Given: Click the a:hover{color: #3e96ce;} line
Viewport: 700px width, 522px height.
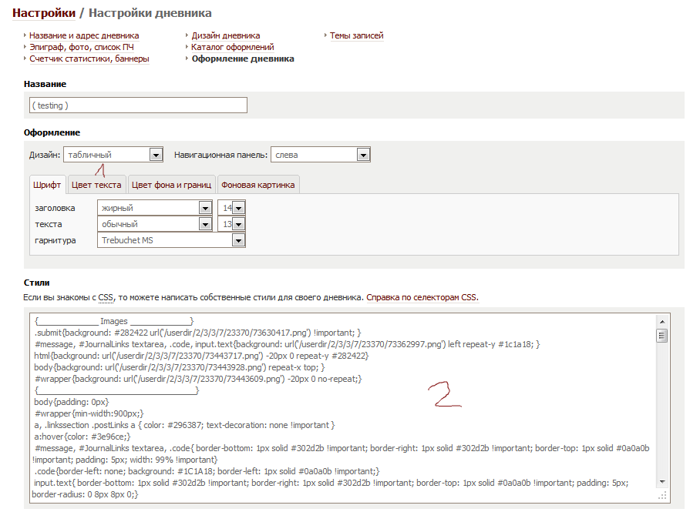Looking at the screenshot, I should [82, 437].
